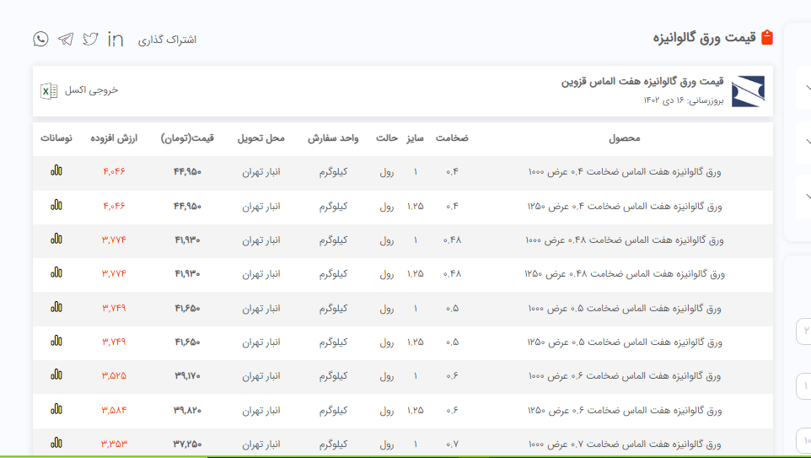The height and width of the screenshot is (458, 811).
Task: Click the محصول column header
Action: pos(624,137)
